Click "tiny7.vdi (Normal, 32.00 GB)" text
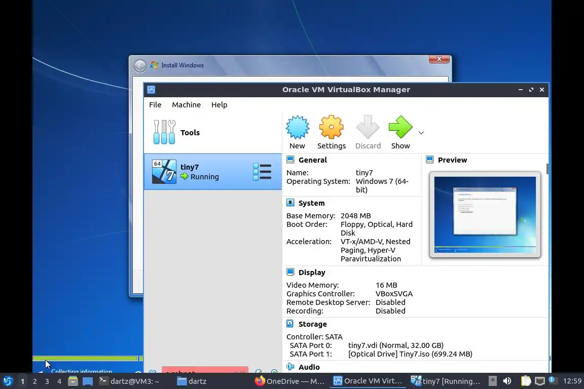This screenshot has height=389, width=584. pos(395,345)
